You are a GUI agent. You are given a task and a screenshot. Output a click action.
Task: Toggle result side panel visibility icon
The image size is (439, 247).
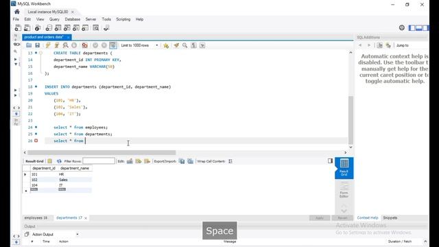[x=330, y=161]
